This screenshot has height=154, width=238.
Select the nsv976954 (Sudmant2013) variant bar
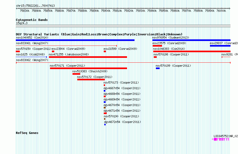tap(191, 40)
